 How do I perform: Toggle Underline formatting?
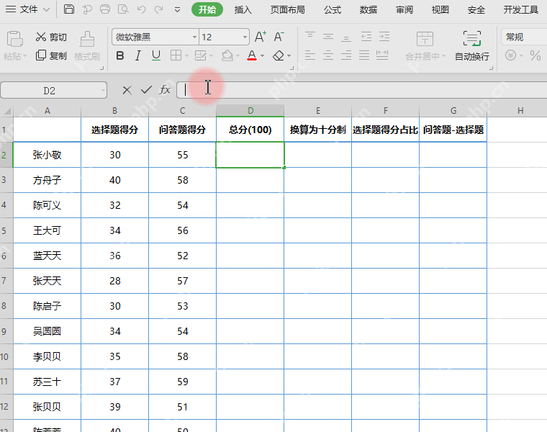point(156,55)
